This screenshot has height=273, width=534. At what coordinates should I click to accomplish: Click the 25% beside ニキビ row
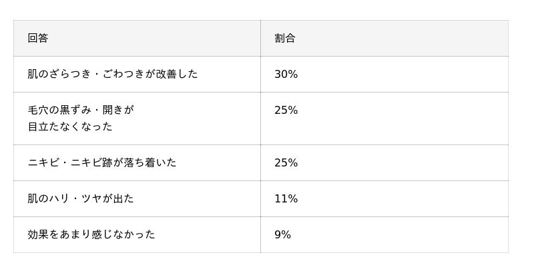point(286,163)
